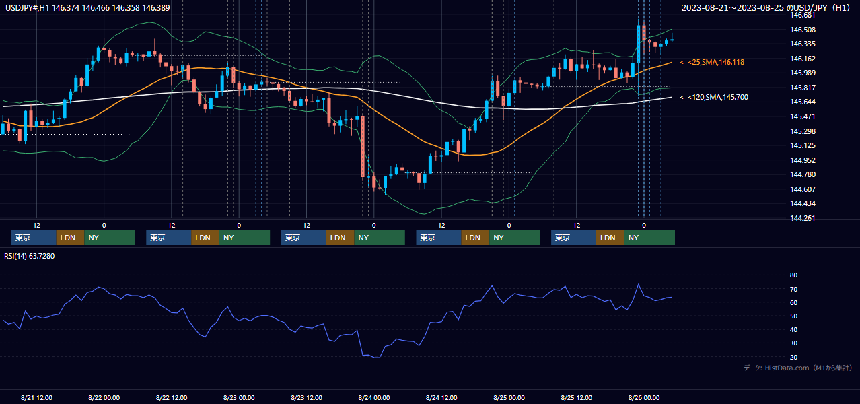The width and height of the screenshot is (860, 404).
Task: Click price axis value 146.162
Action: tap(802, 59)
